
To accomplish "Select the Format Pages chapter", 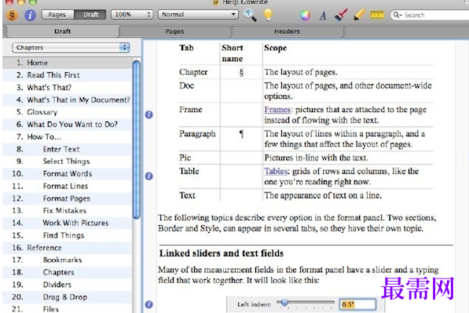I will click(68, 198).
